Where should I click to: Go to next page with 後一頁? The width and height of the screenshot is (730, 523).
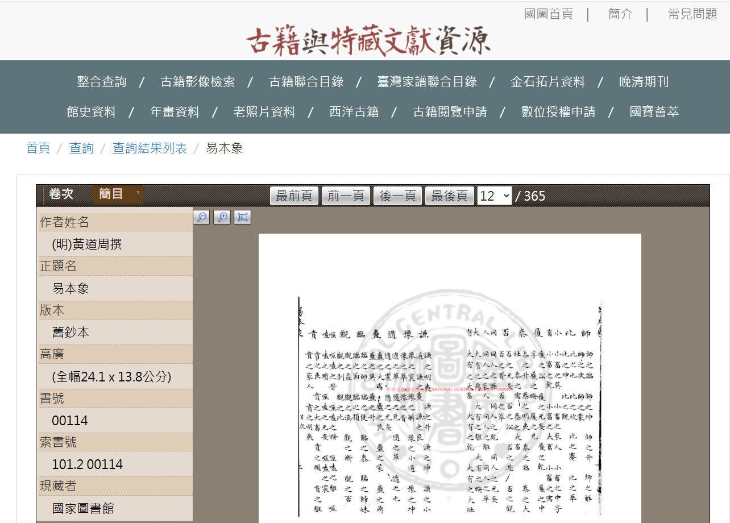click(397, 196)
